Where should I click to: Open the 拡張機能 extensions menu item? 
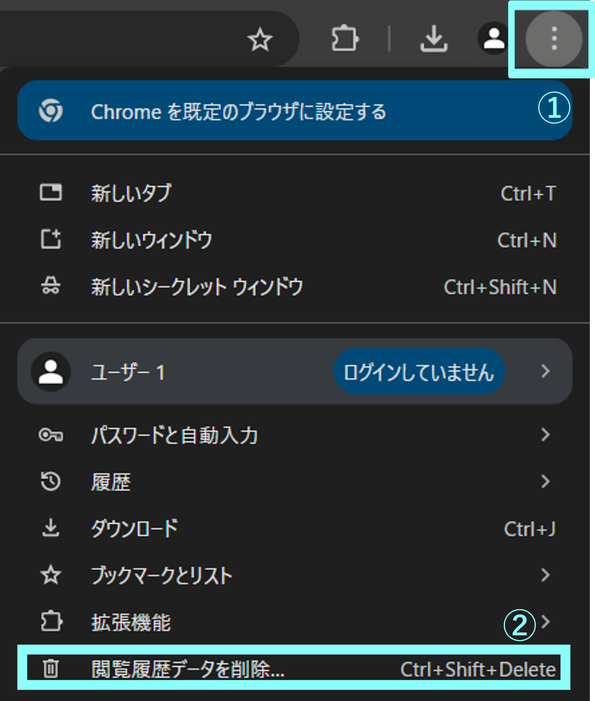pyautogui.click(x=295, y=622)
